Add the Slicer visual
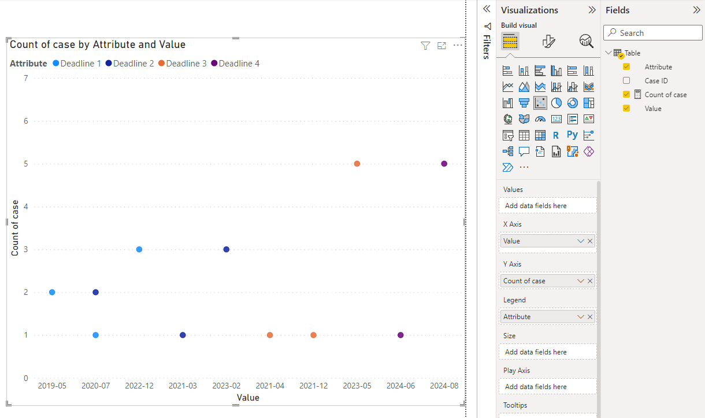705x418 pixels. (x=508, y=135)
